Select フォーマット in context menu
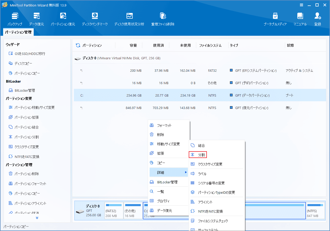This screenshot has height=231, width=330. 169,125
